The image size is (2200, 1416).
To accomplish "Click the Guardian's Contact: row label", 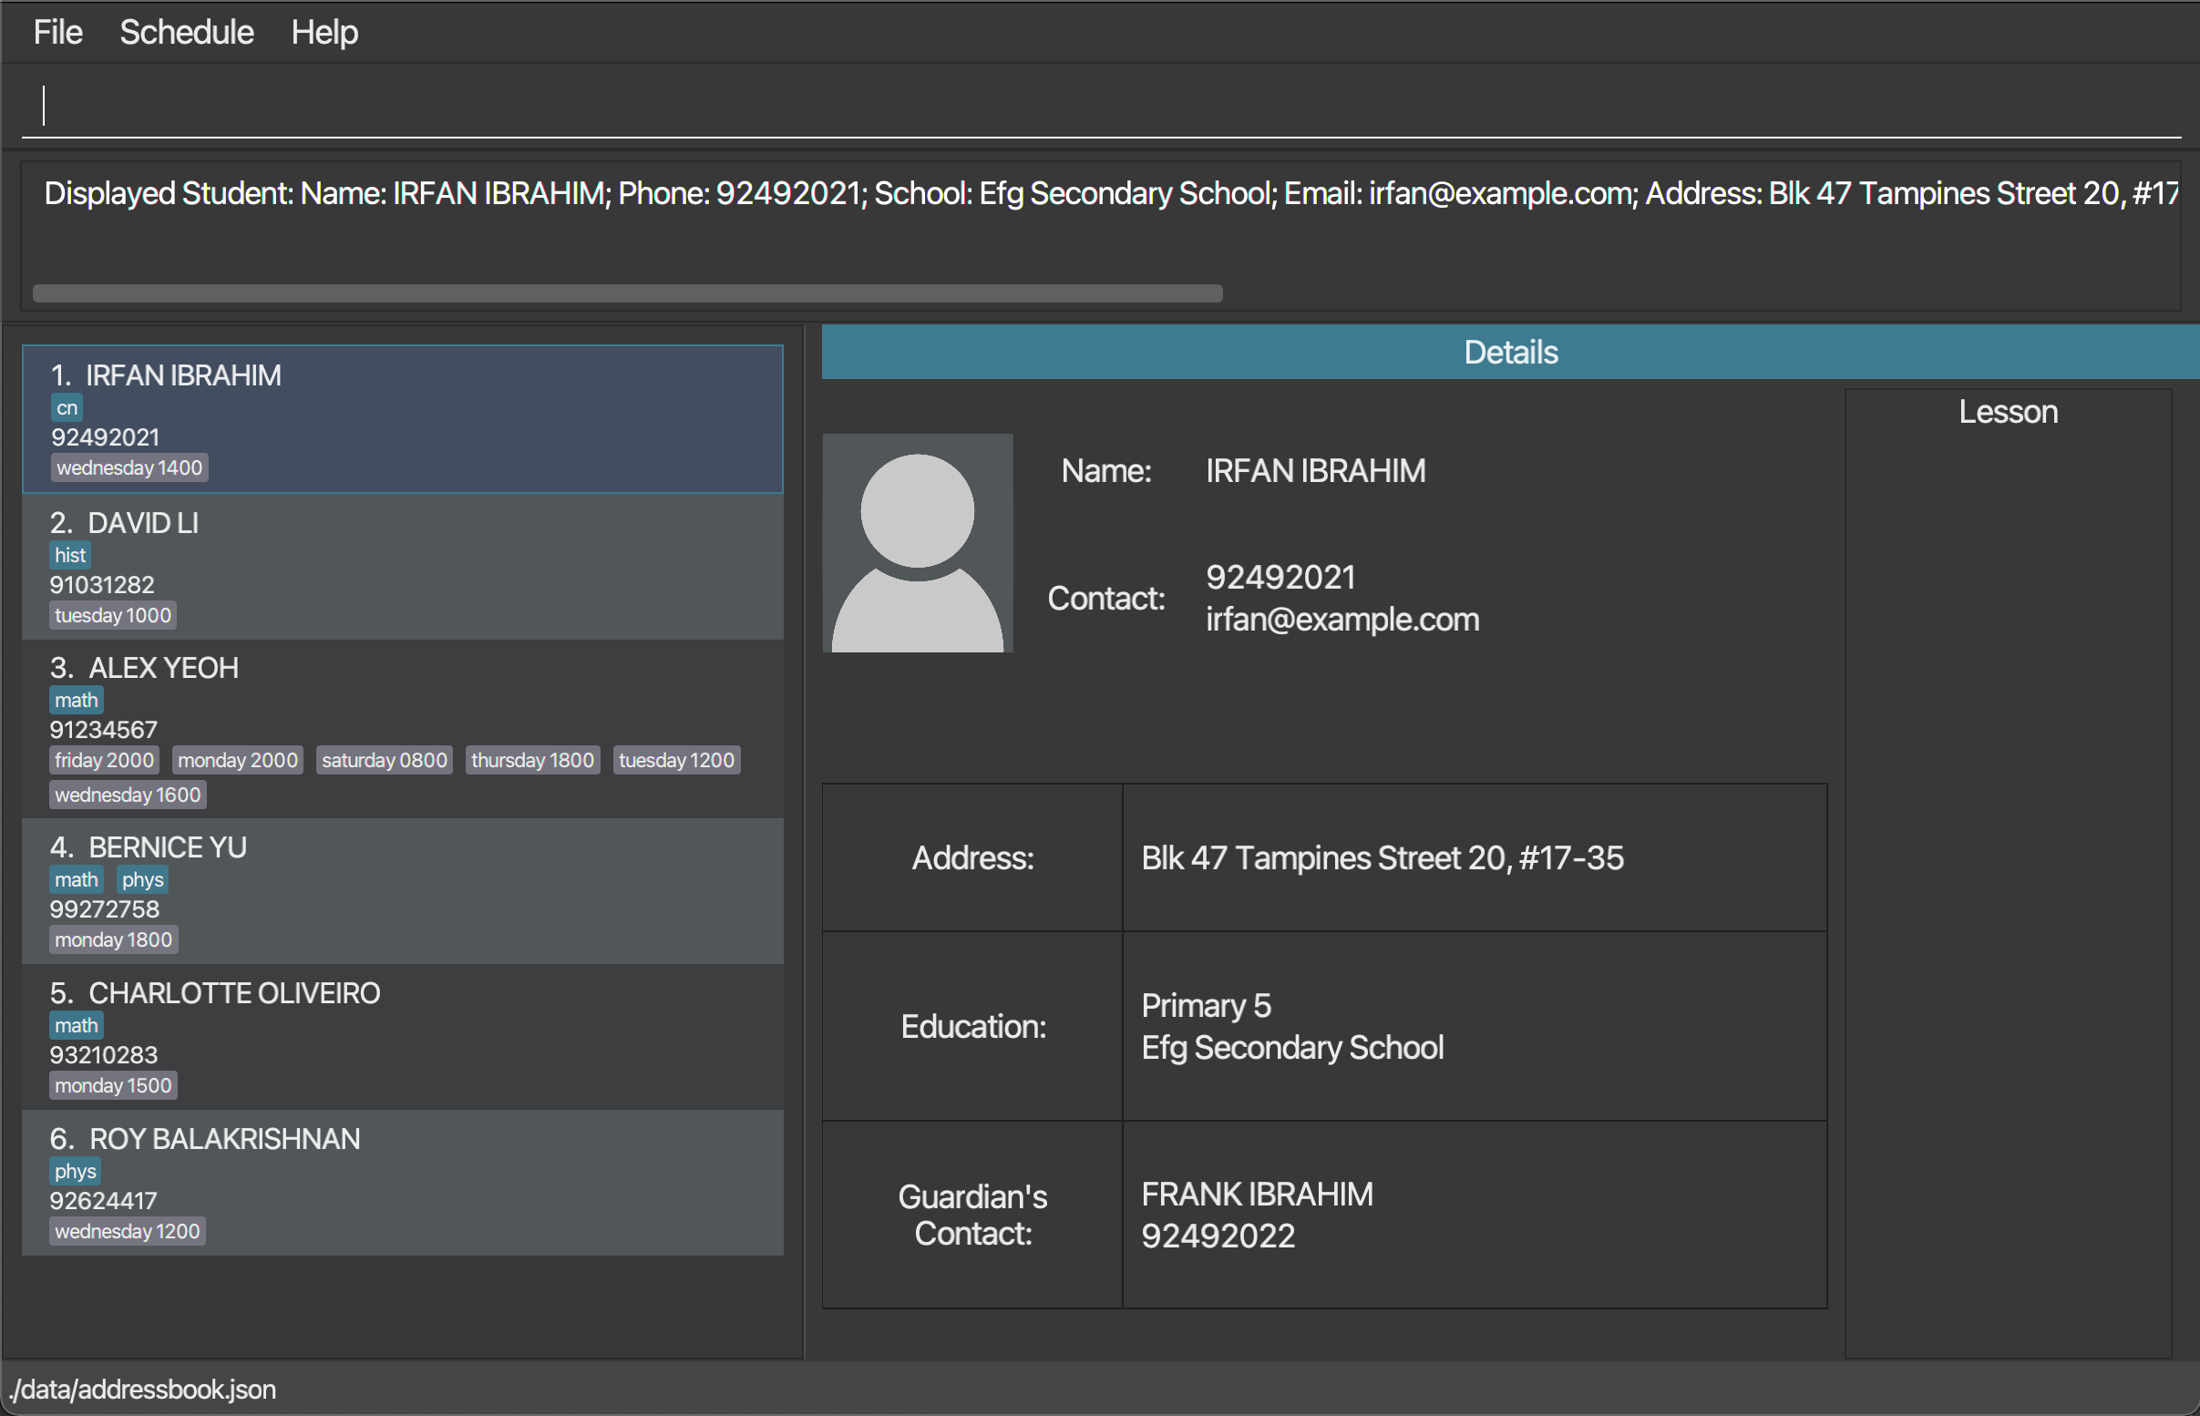I will click(972, 1216).
